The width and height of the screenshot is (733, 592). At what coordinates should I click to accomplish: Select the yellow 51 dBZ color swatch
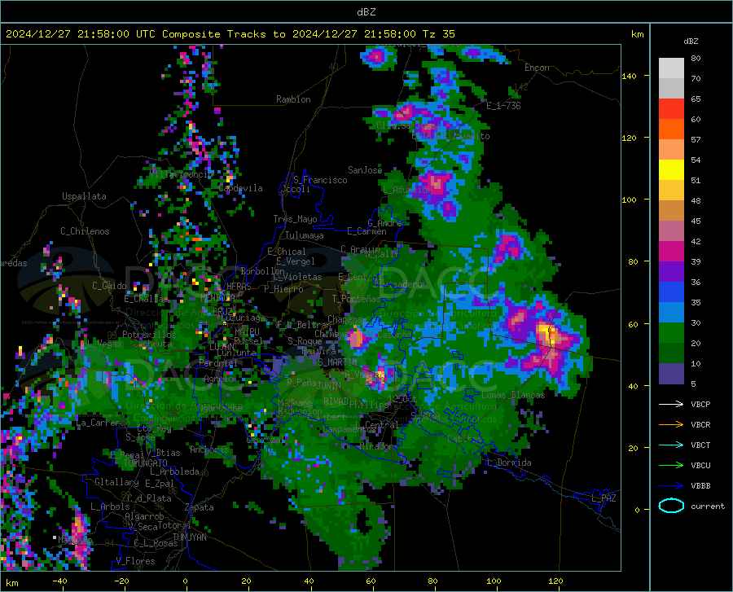[671, 170]
